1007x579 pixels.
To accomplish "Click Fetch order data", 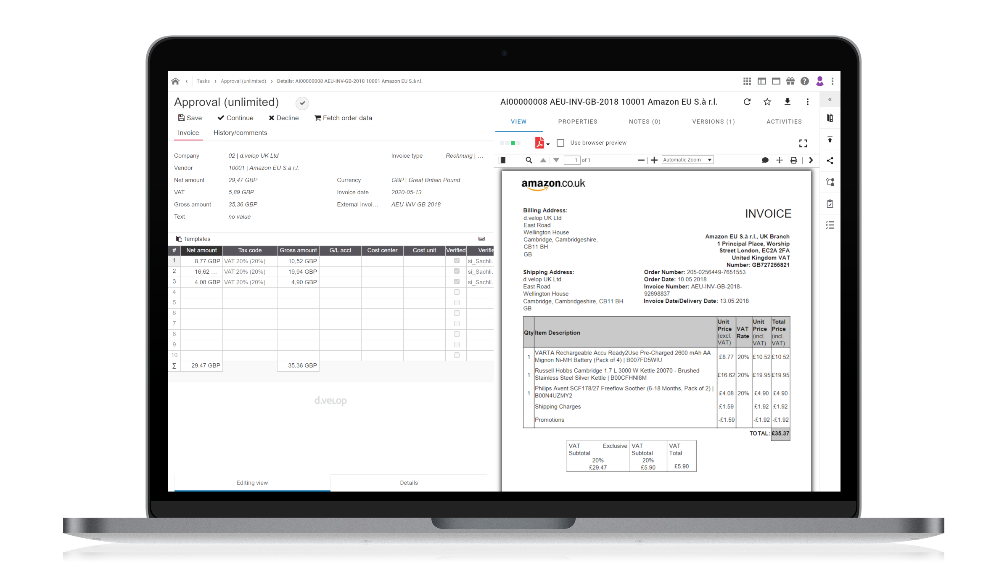I will click(343, 118).
